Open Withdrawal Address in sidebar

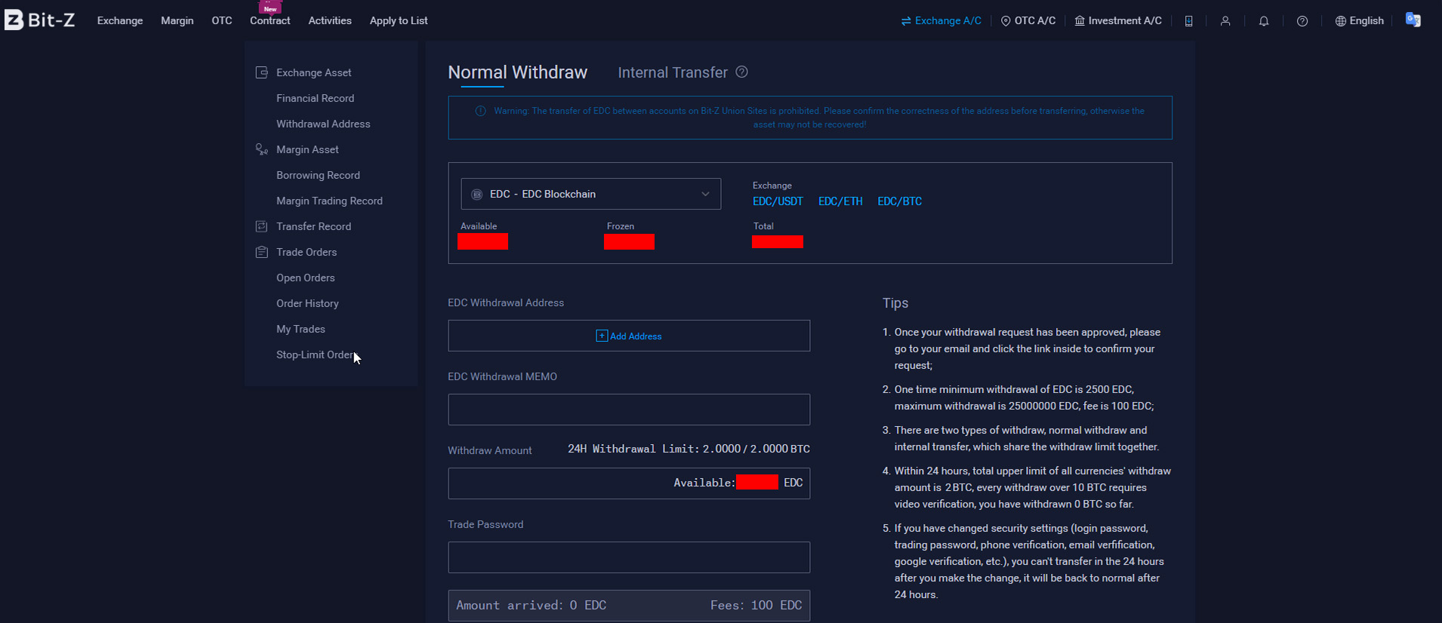pyautogui.click(x=323, y=124)
